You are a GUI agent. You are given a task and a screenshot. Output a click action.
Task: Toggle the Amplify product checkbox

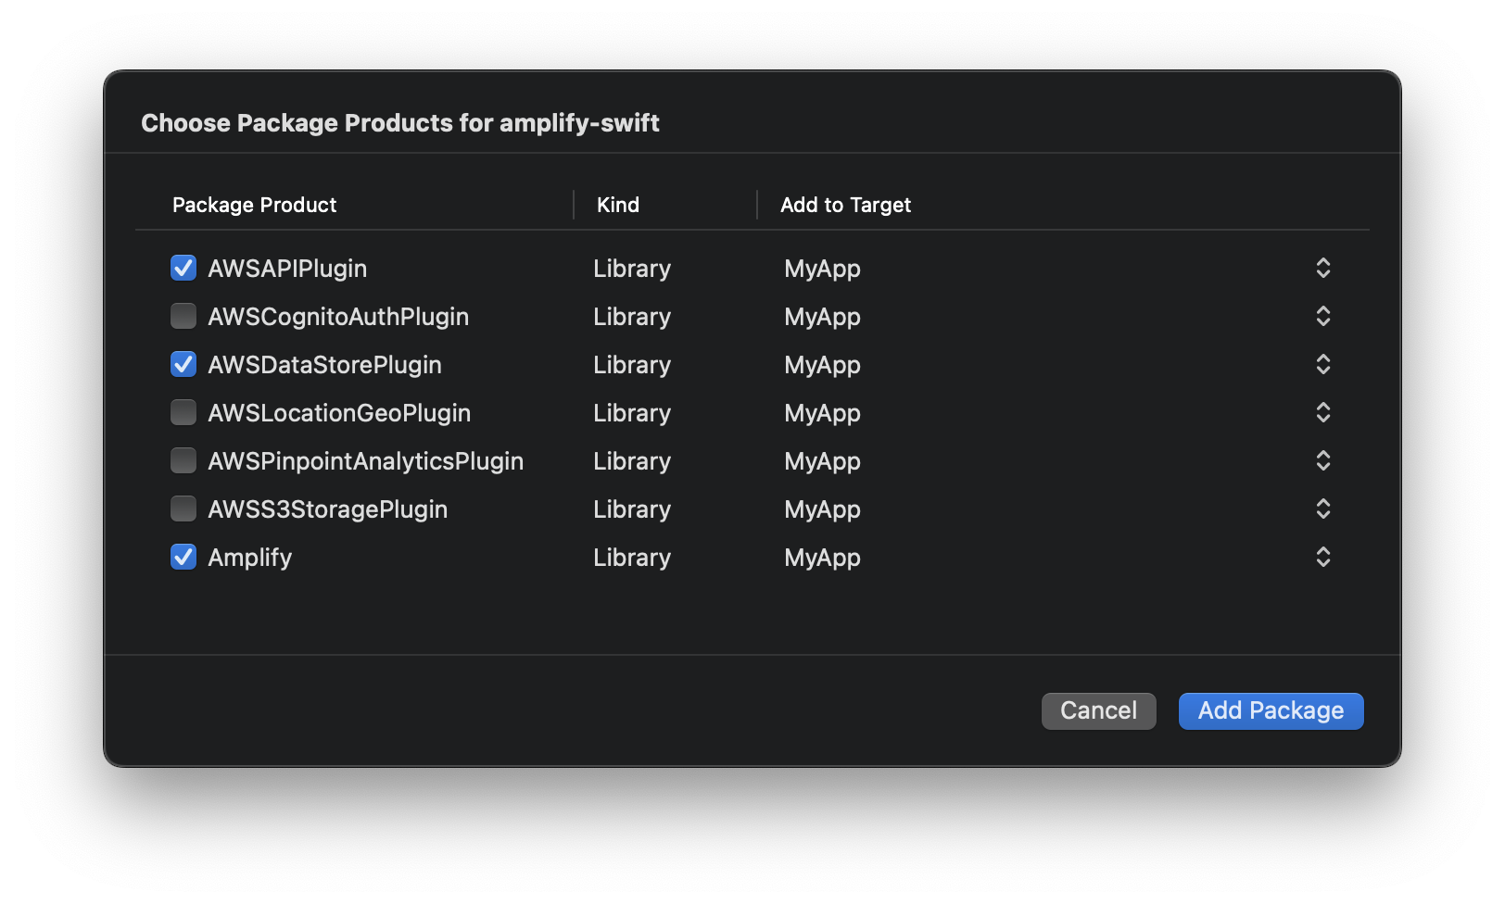(x=183, y=557)
